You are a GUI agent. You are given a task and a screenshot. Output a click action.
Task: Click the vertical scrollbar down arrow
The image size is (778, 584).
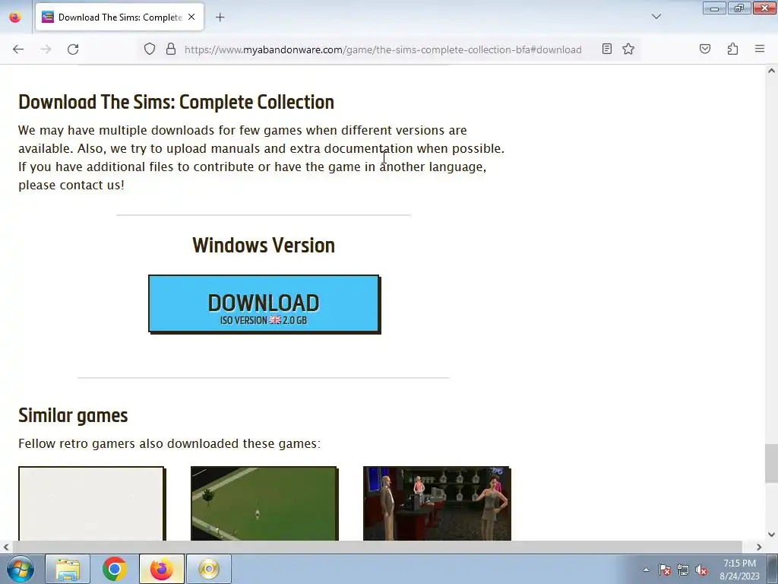coord(771,535)
